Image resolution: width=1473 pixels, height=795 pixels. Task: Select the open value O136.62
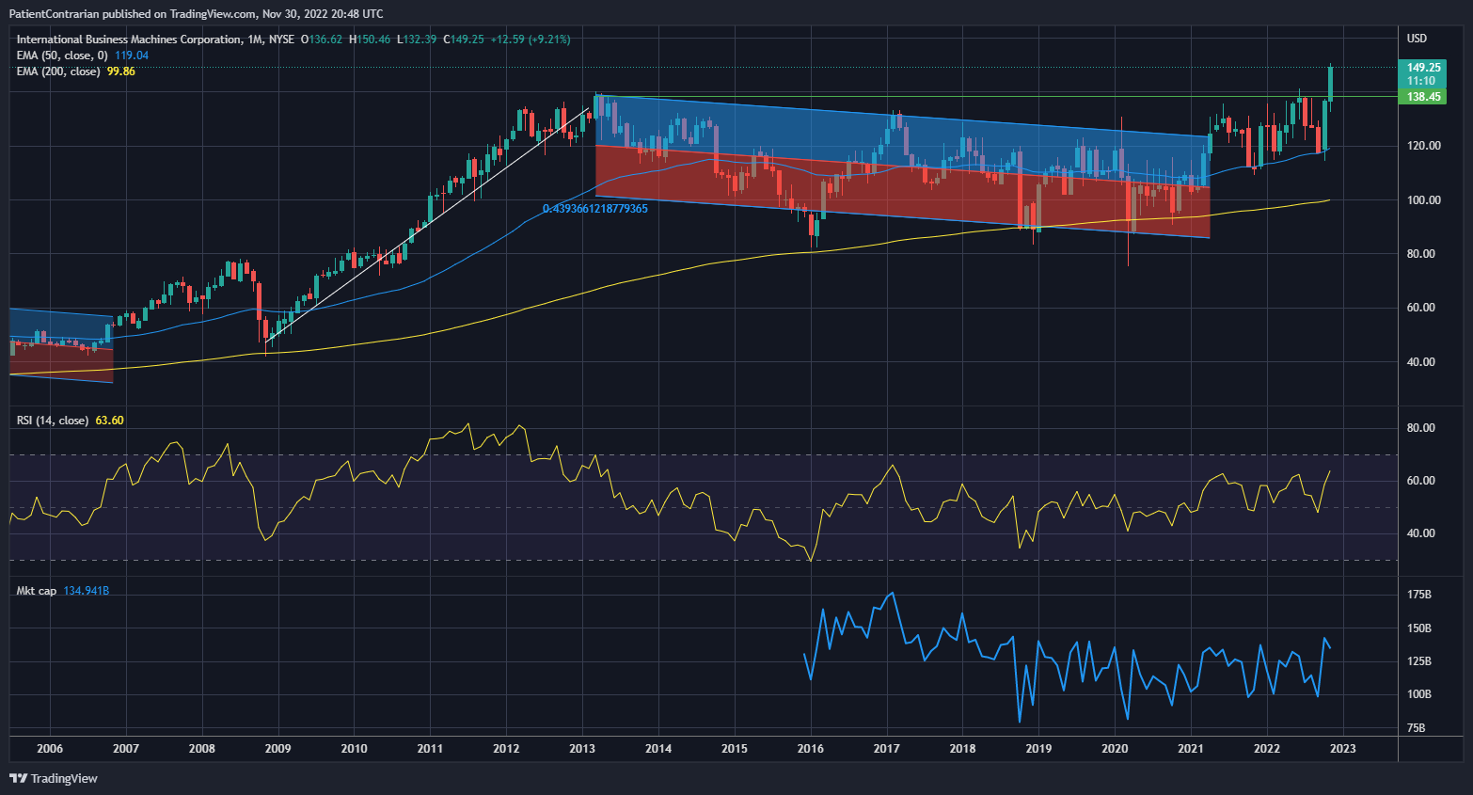(322, 40)
